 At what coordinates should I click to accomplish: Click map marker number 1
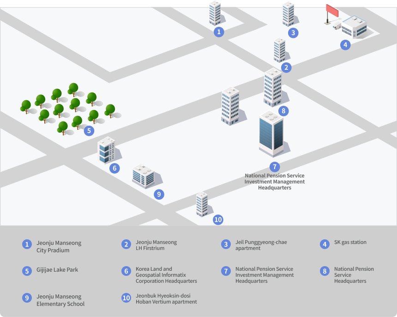click(219, 32)
